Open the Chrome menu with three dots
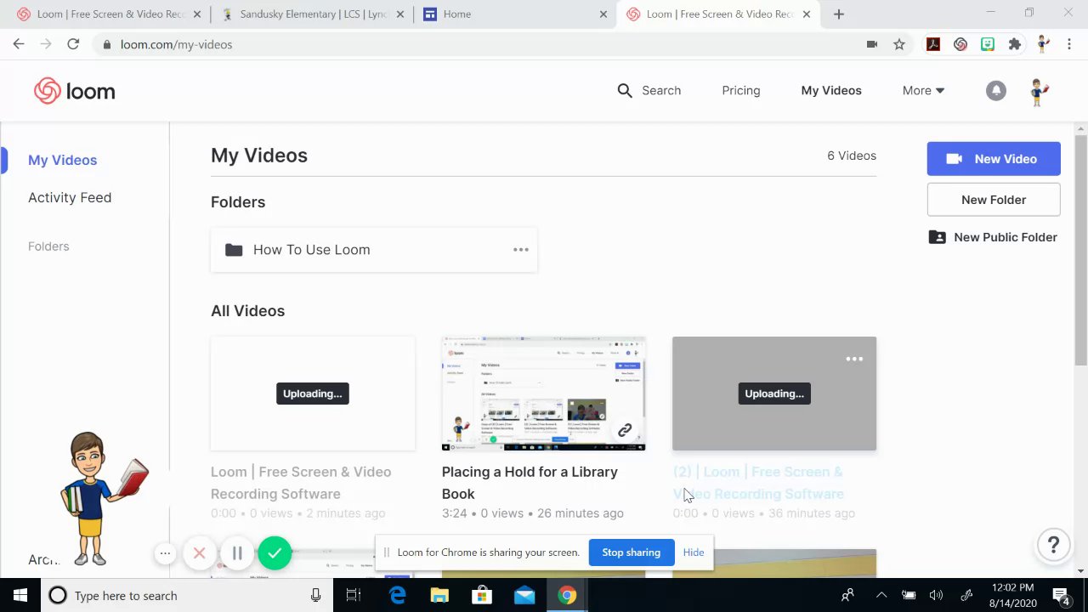The image size is (1088, 612). coord(1068,44)
